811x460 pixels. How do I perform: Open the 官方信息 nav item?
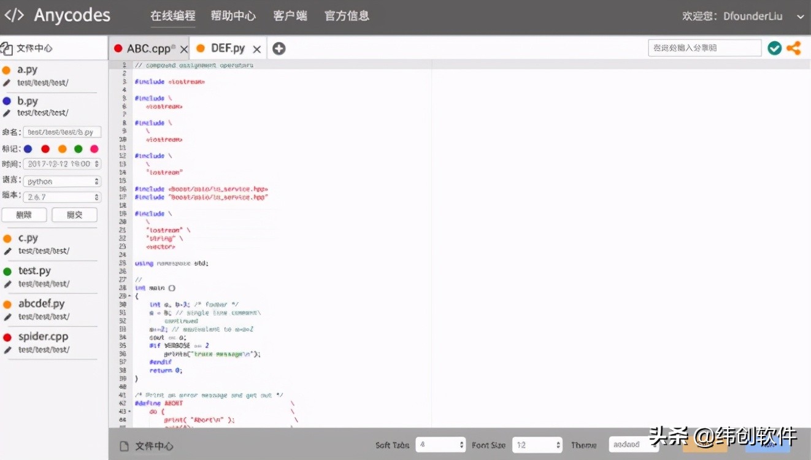coord(347,16)
